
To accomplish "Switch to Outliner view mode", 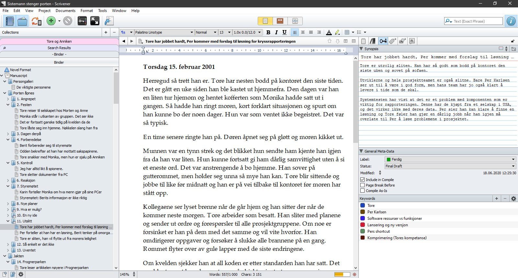I will [295, 21].
